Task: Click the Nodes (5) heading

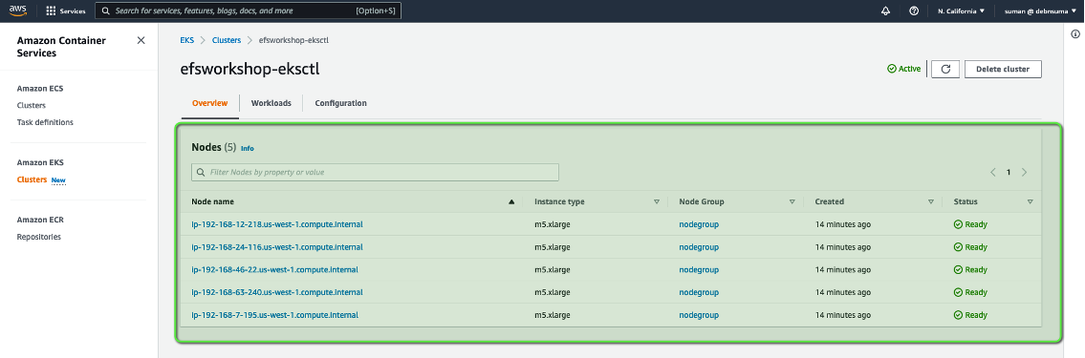Action: tap(214, 148)
